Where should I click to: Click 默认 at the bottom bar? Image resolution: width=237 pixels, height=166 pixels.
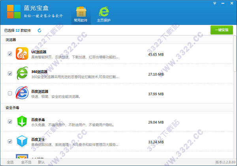tap(41, 162)
